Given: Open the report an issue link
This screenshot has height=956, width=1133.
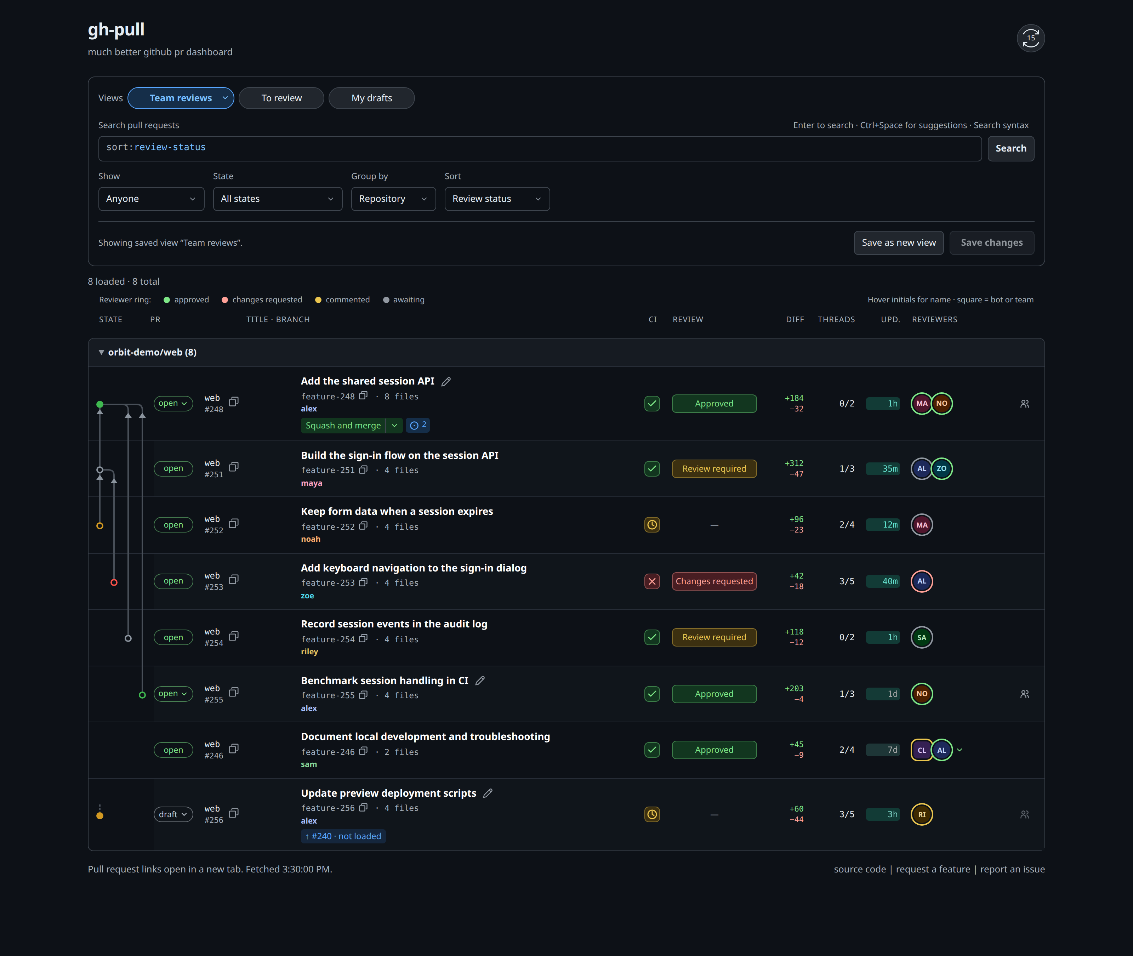Looking at the screenshot, I should click(x=1012, y=869).
